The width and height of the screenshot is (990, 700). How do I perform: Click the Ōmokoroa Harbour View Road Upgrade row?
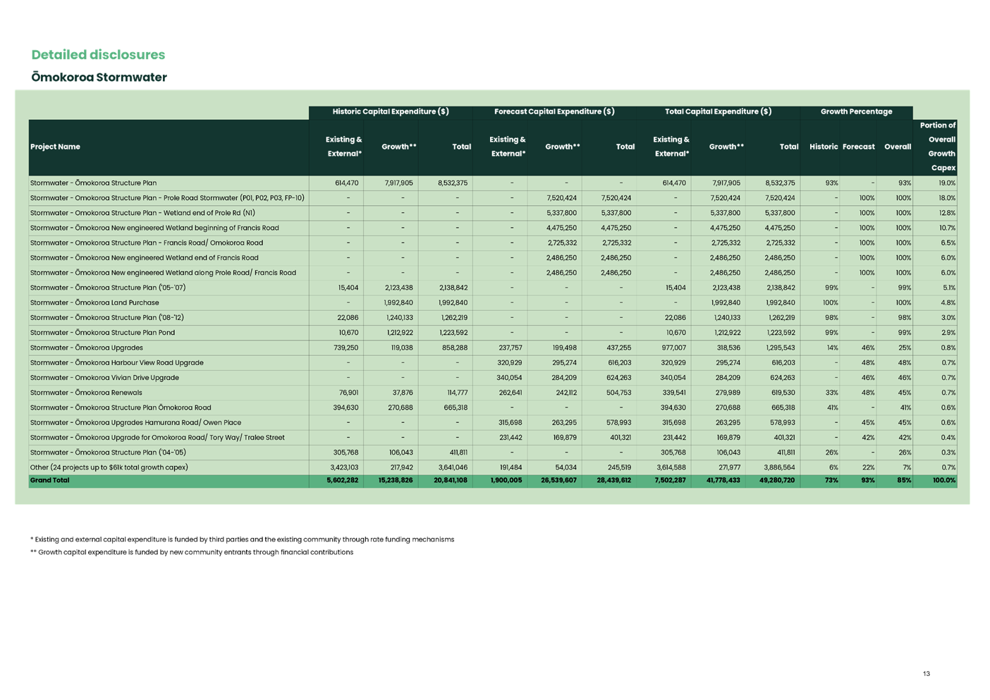[x=116, y=363]
